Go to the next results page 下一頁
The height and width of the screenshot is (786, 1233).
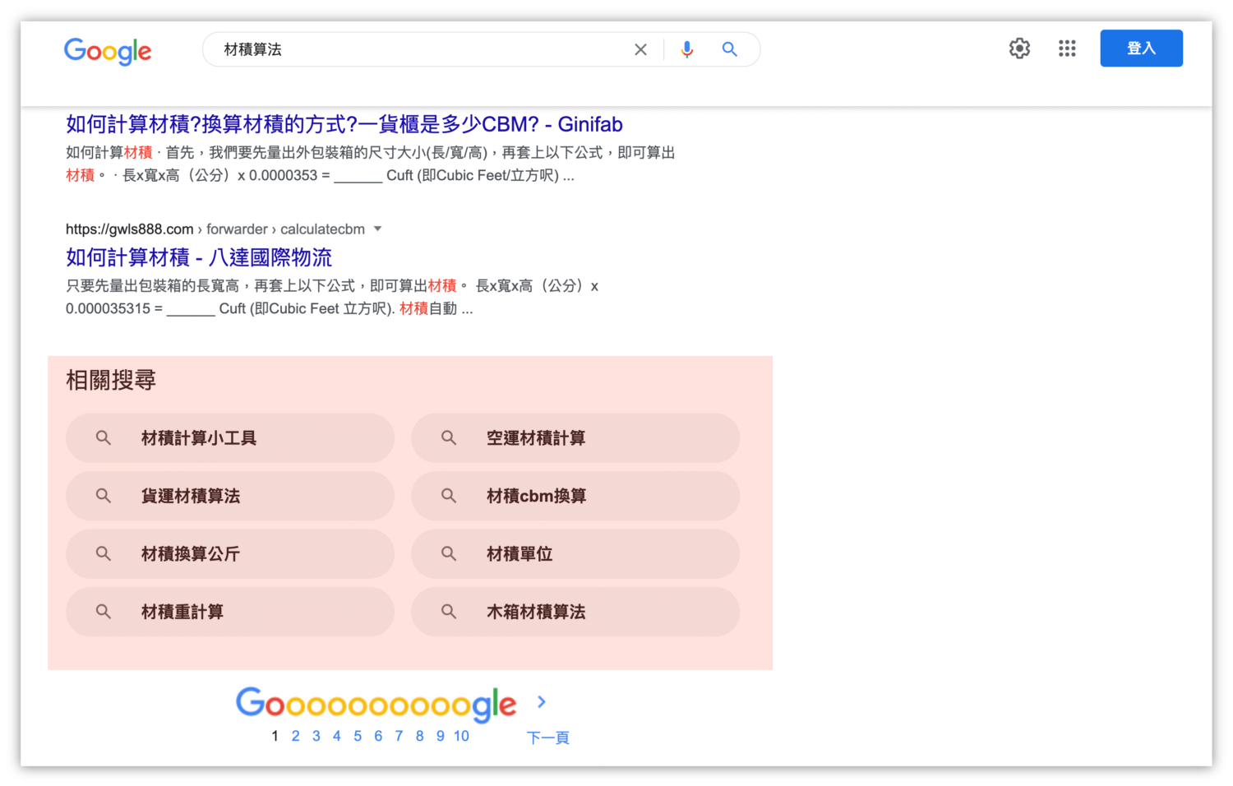[547, 737]
